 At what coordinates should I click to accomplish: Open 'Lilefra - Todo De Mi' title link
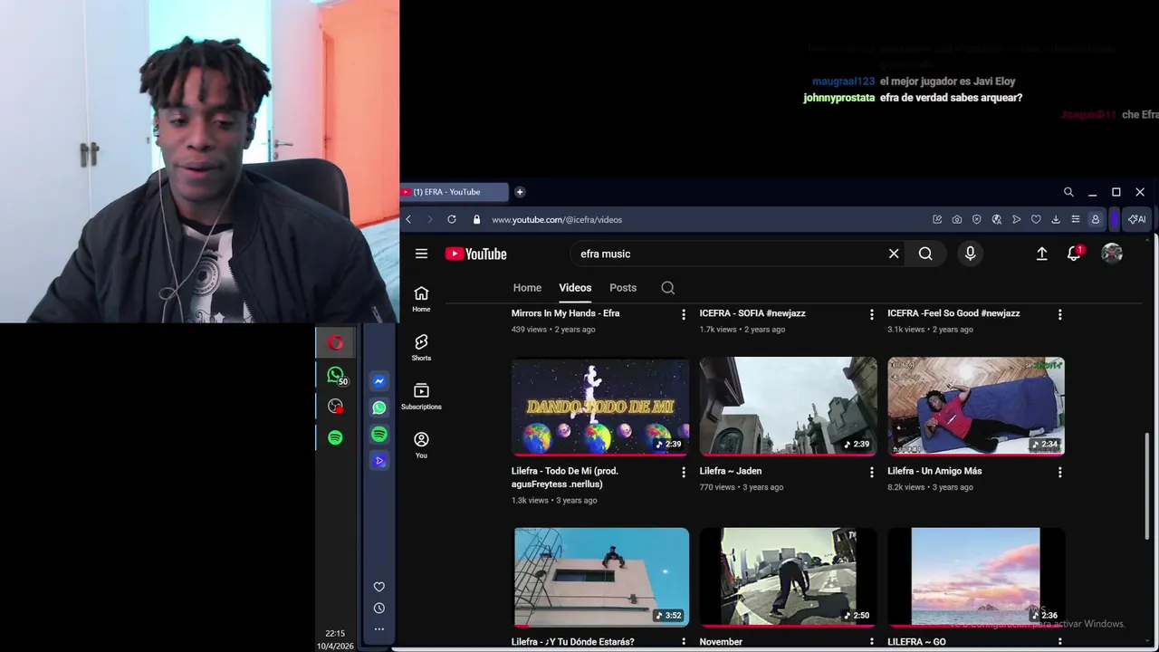tap(564, 477)
